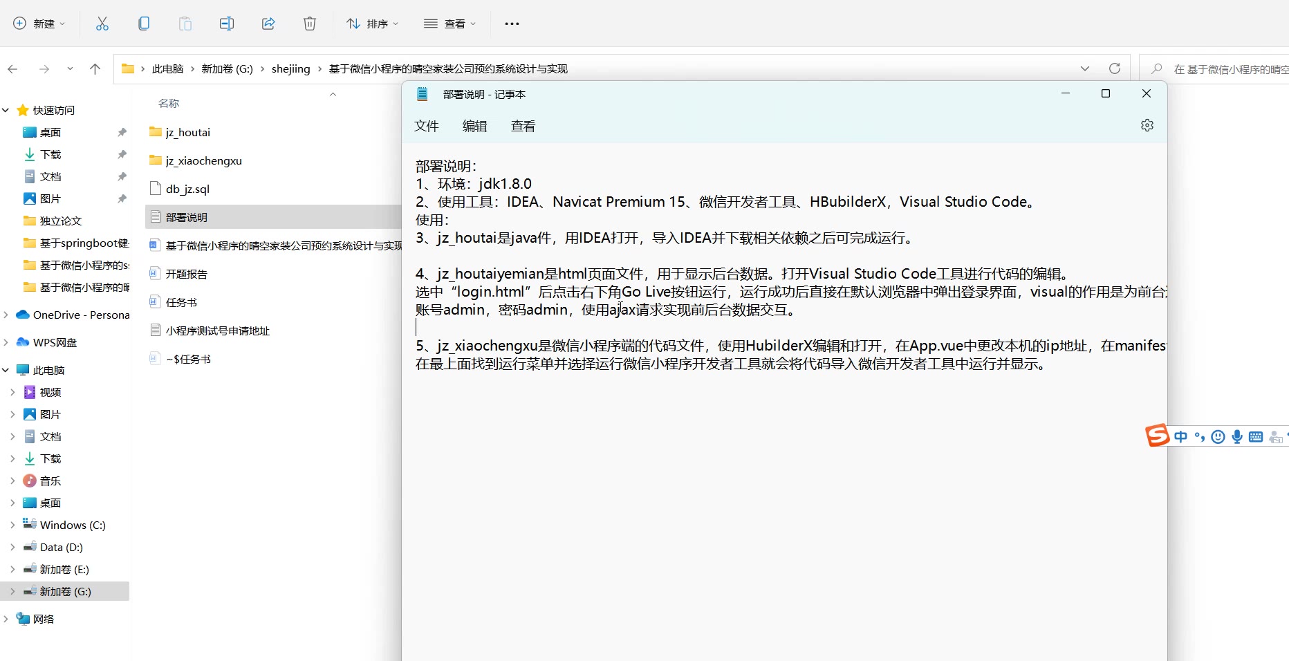Click the Share icon in Explorer toolbar
The image size is (1289, 661).
[268, 24]
